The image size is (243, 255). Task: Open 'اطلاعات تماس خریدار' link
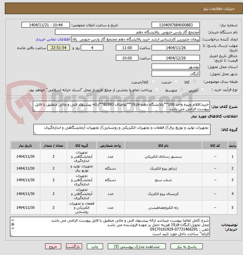pos(53,40)
